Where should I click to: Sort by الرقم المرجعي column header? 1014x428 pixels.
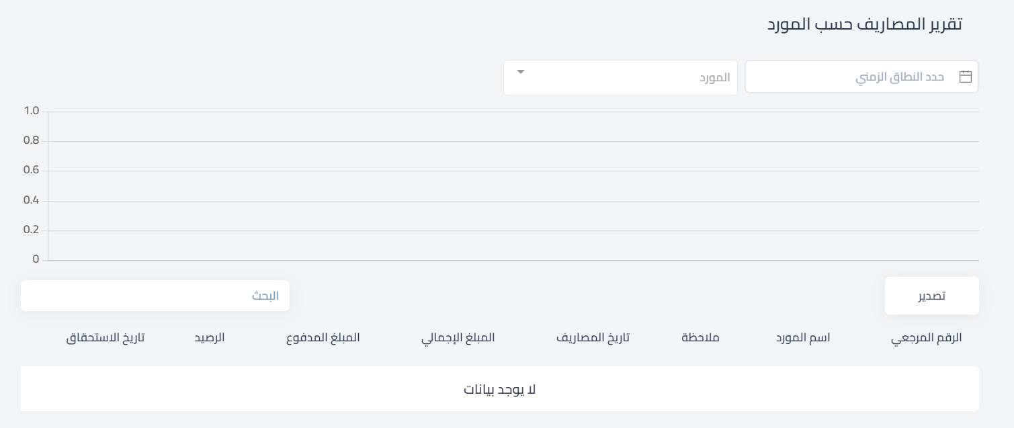927,338
